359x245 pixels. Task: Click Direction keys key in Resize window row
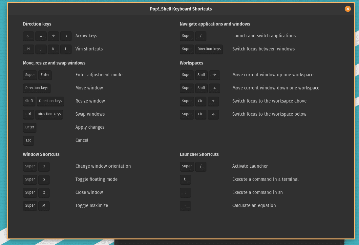tap(51, 101)
